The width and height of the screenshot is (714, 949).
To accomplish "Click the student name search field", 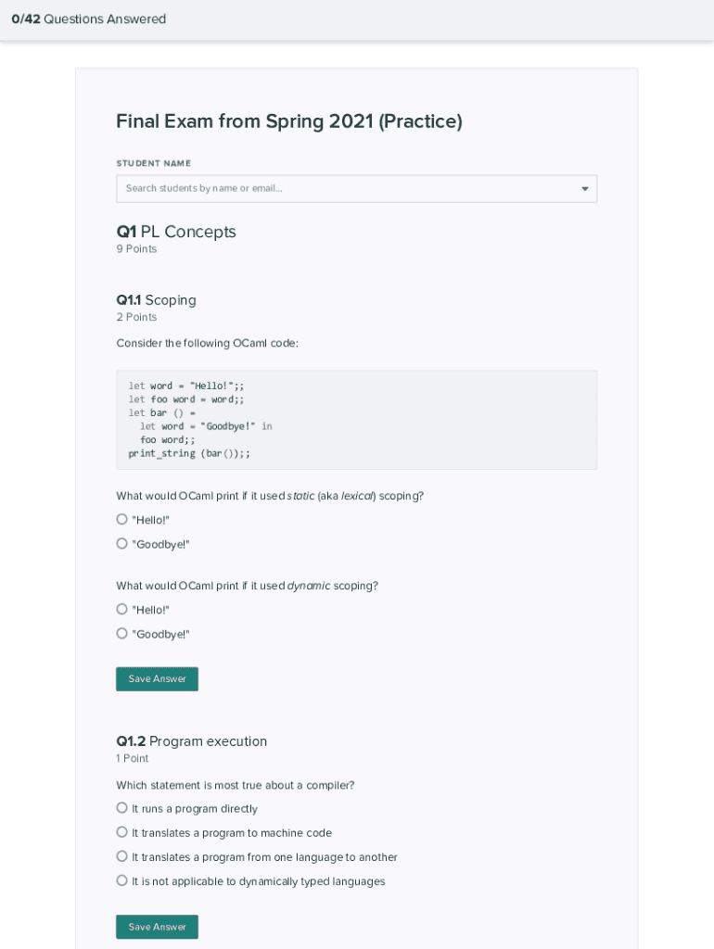I will (x=343, y=189).
